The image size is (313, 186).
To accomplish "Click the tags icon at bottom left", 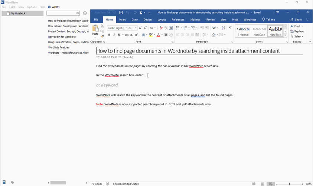I will (12, 182).
